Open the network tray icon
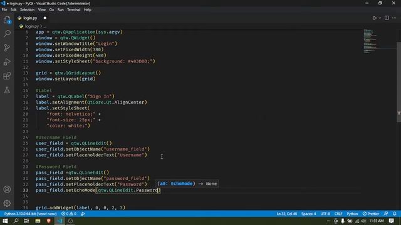The image size is (401, 225). tap(357, 221)
